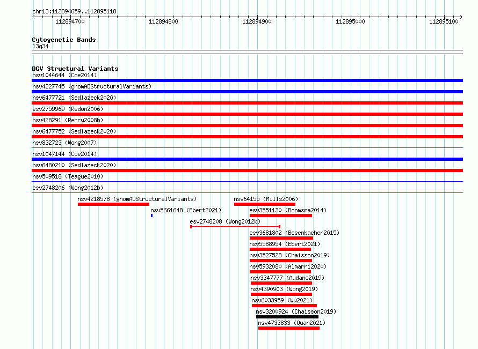
Task: Click the red bar under esv3681802
Action: click(x=281, y=238)
